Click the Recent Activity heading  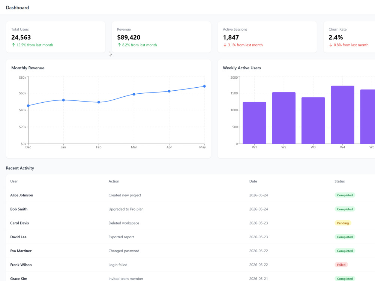pos(20,168)
